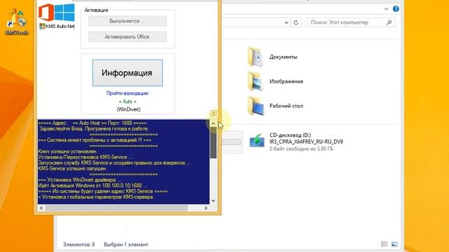The image size is (449, 252).
Task: Follow the Пройти валидацию link
Action: pyautogui.click(x=128, y=93)
